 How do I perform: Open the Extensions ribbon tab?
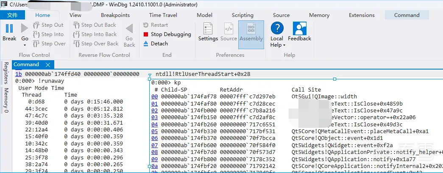362,15
